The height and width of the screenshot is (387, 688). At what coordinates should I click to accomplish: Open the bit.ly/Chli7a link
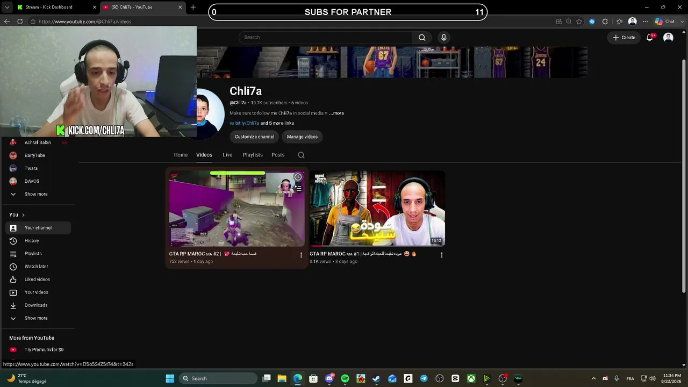coord(247,123)
